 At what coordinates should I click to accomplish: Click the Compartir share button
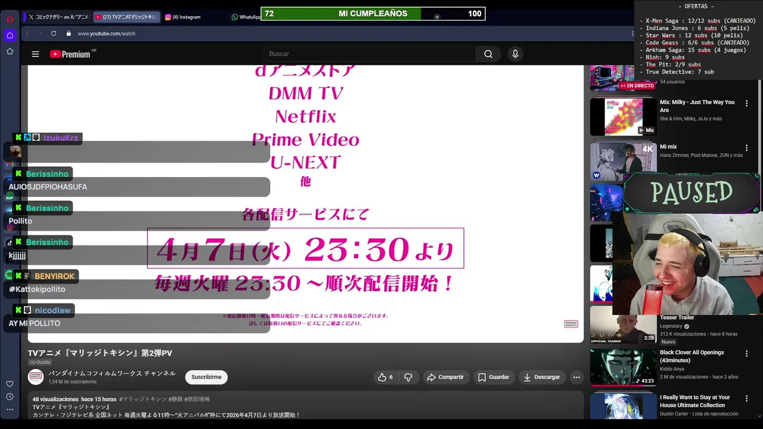(445, 377)
